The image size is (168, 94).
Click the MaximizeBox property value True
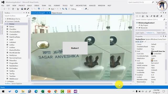153,82
